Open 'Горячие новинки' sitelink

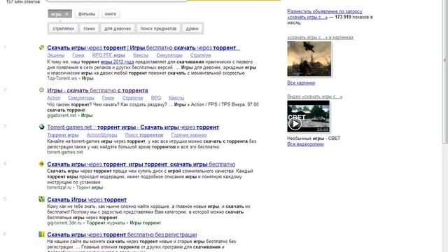189,135
